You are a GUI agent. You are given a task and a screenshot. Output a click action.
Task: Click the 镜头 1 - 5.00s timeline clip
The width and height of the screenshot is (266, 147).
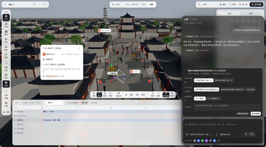tap(112, 111)
